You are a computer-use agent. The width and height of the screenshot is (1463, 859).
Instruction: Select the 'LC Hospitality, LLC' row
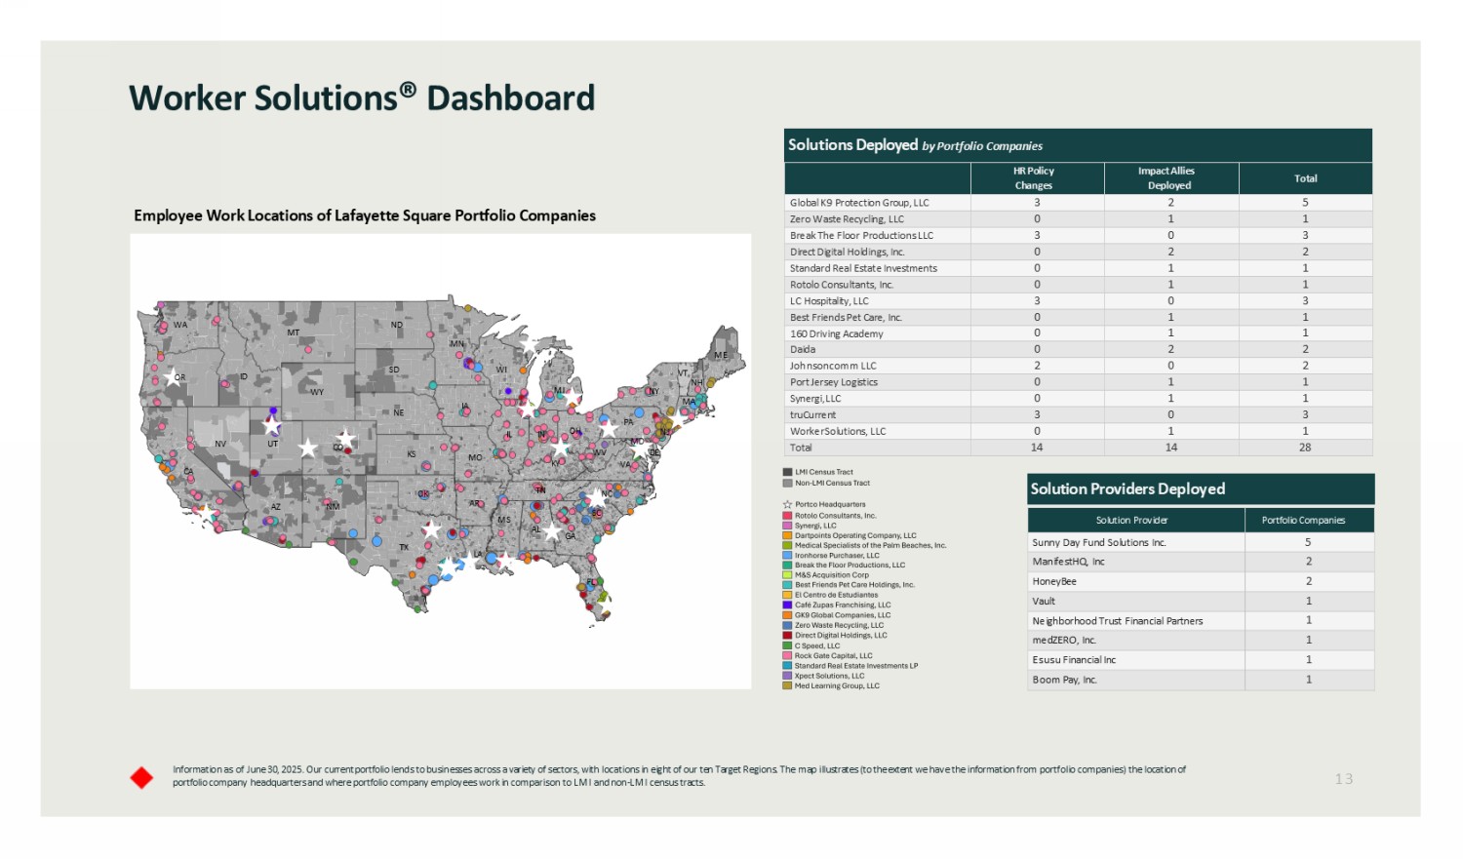click(1078, 301)
